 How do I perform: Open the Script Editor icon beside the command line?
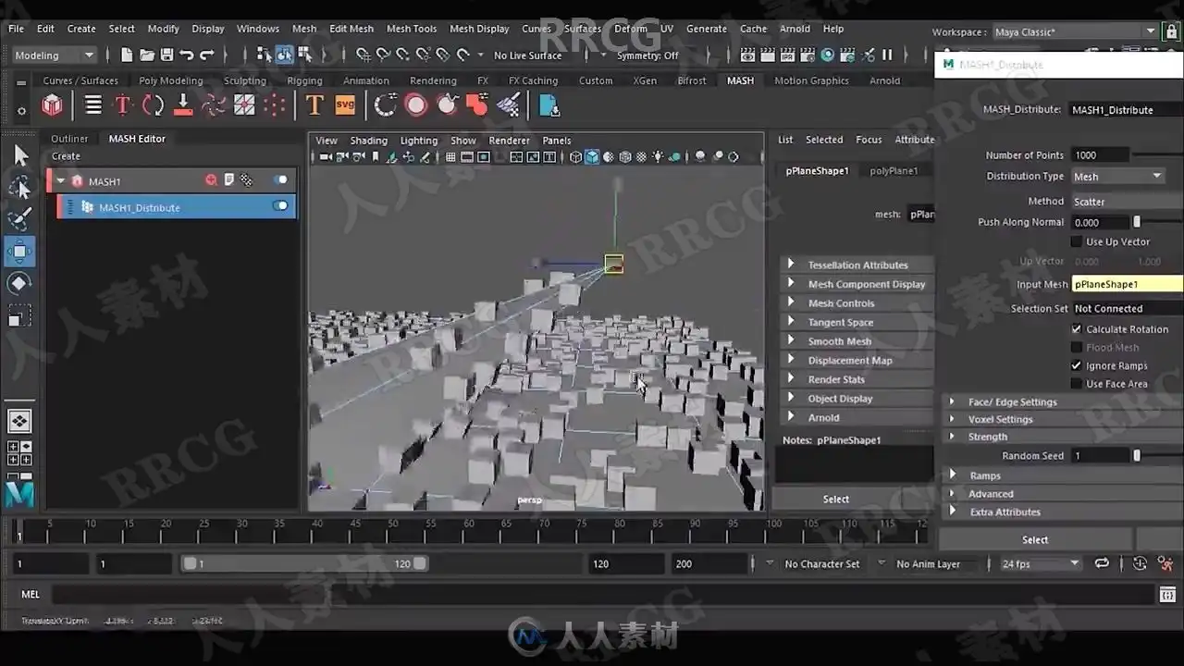(x=1167, y=594)
